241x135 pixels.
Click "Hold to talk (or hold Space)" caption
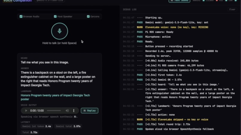tap(59, 43)
